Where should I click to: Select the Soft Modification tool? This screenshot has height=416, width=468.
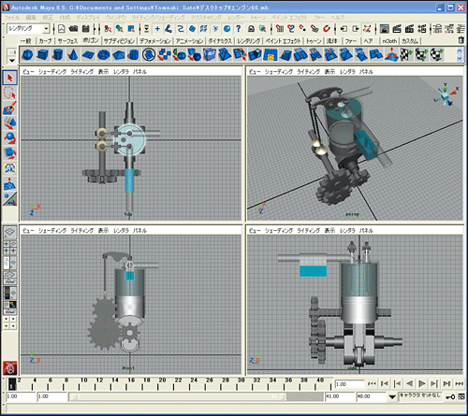pyautogui.click(x=10, y=183)
